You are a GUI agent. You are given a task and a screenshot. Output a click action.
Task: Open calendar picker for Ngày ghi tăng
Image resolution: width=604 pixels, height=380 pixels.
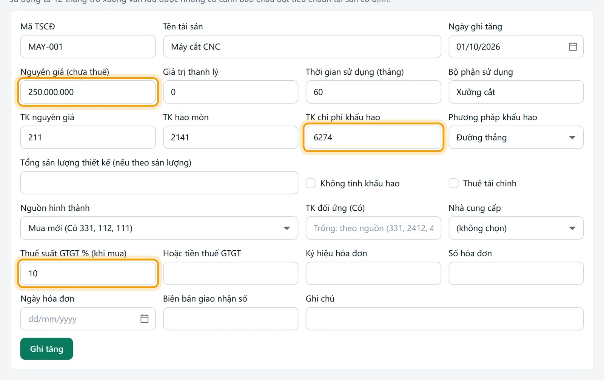pyautogui.click(x=573, y=47)
